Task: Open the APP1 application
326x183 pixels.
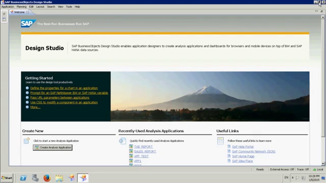Action: pos(138,161)
